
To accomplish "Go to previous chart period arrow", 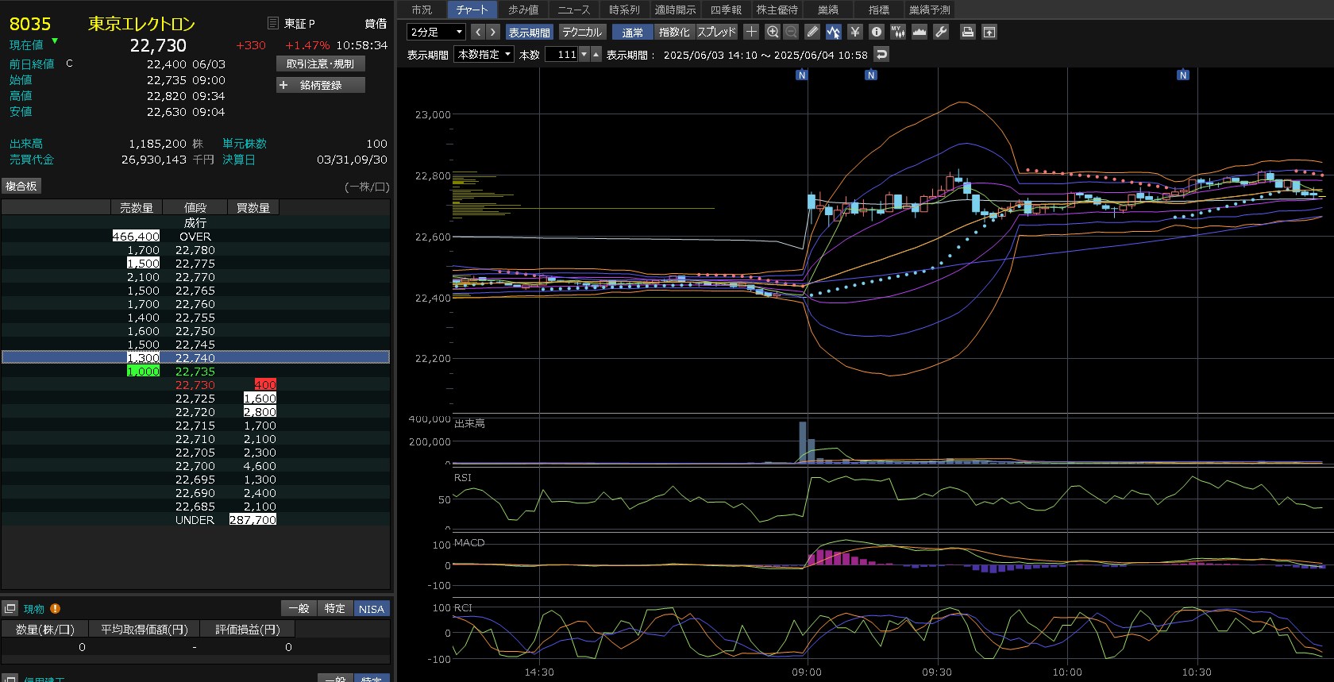I will [x=478, y=32].
